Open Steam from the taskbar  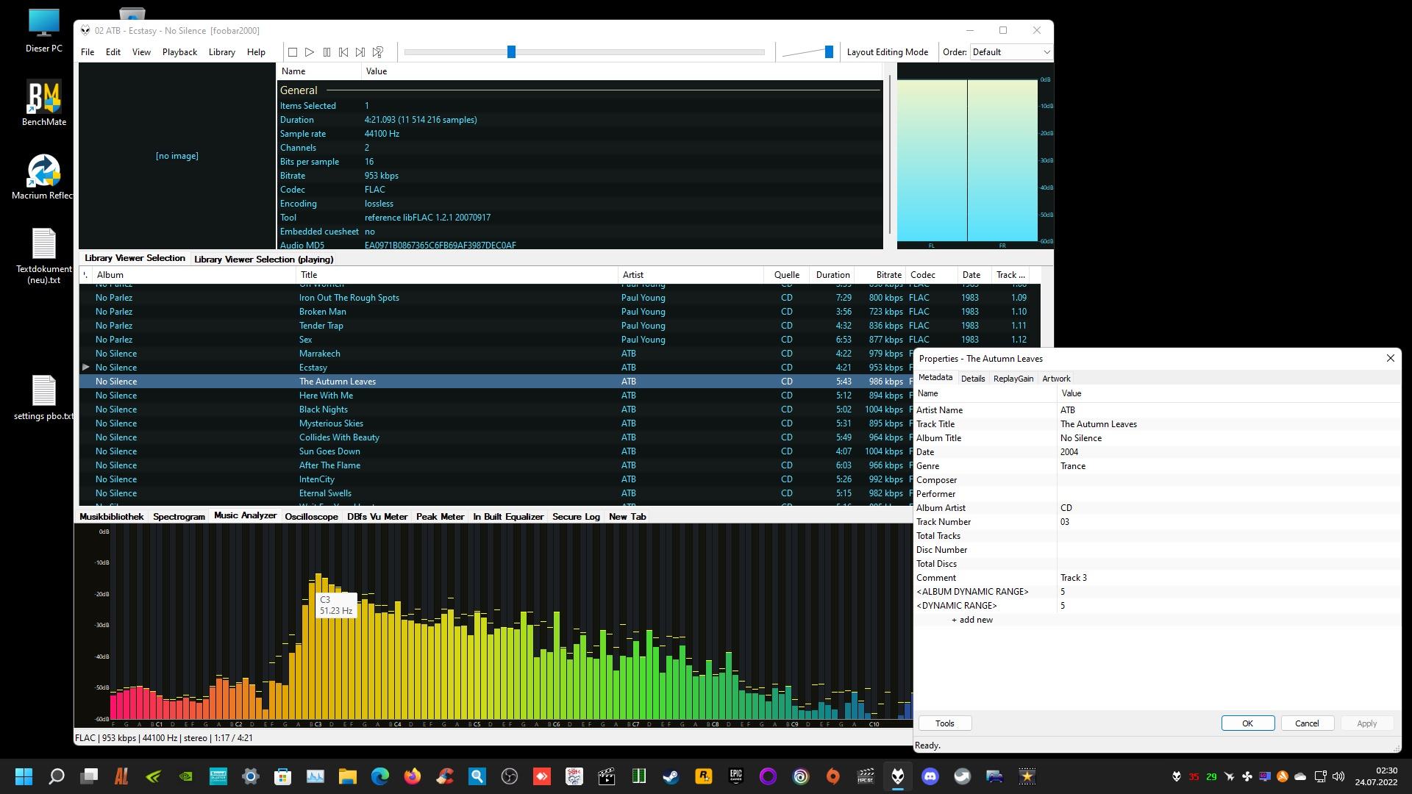click(671, 776)
